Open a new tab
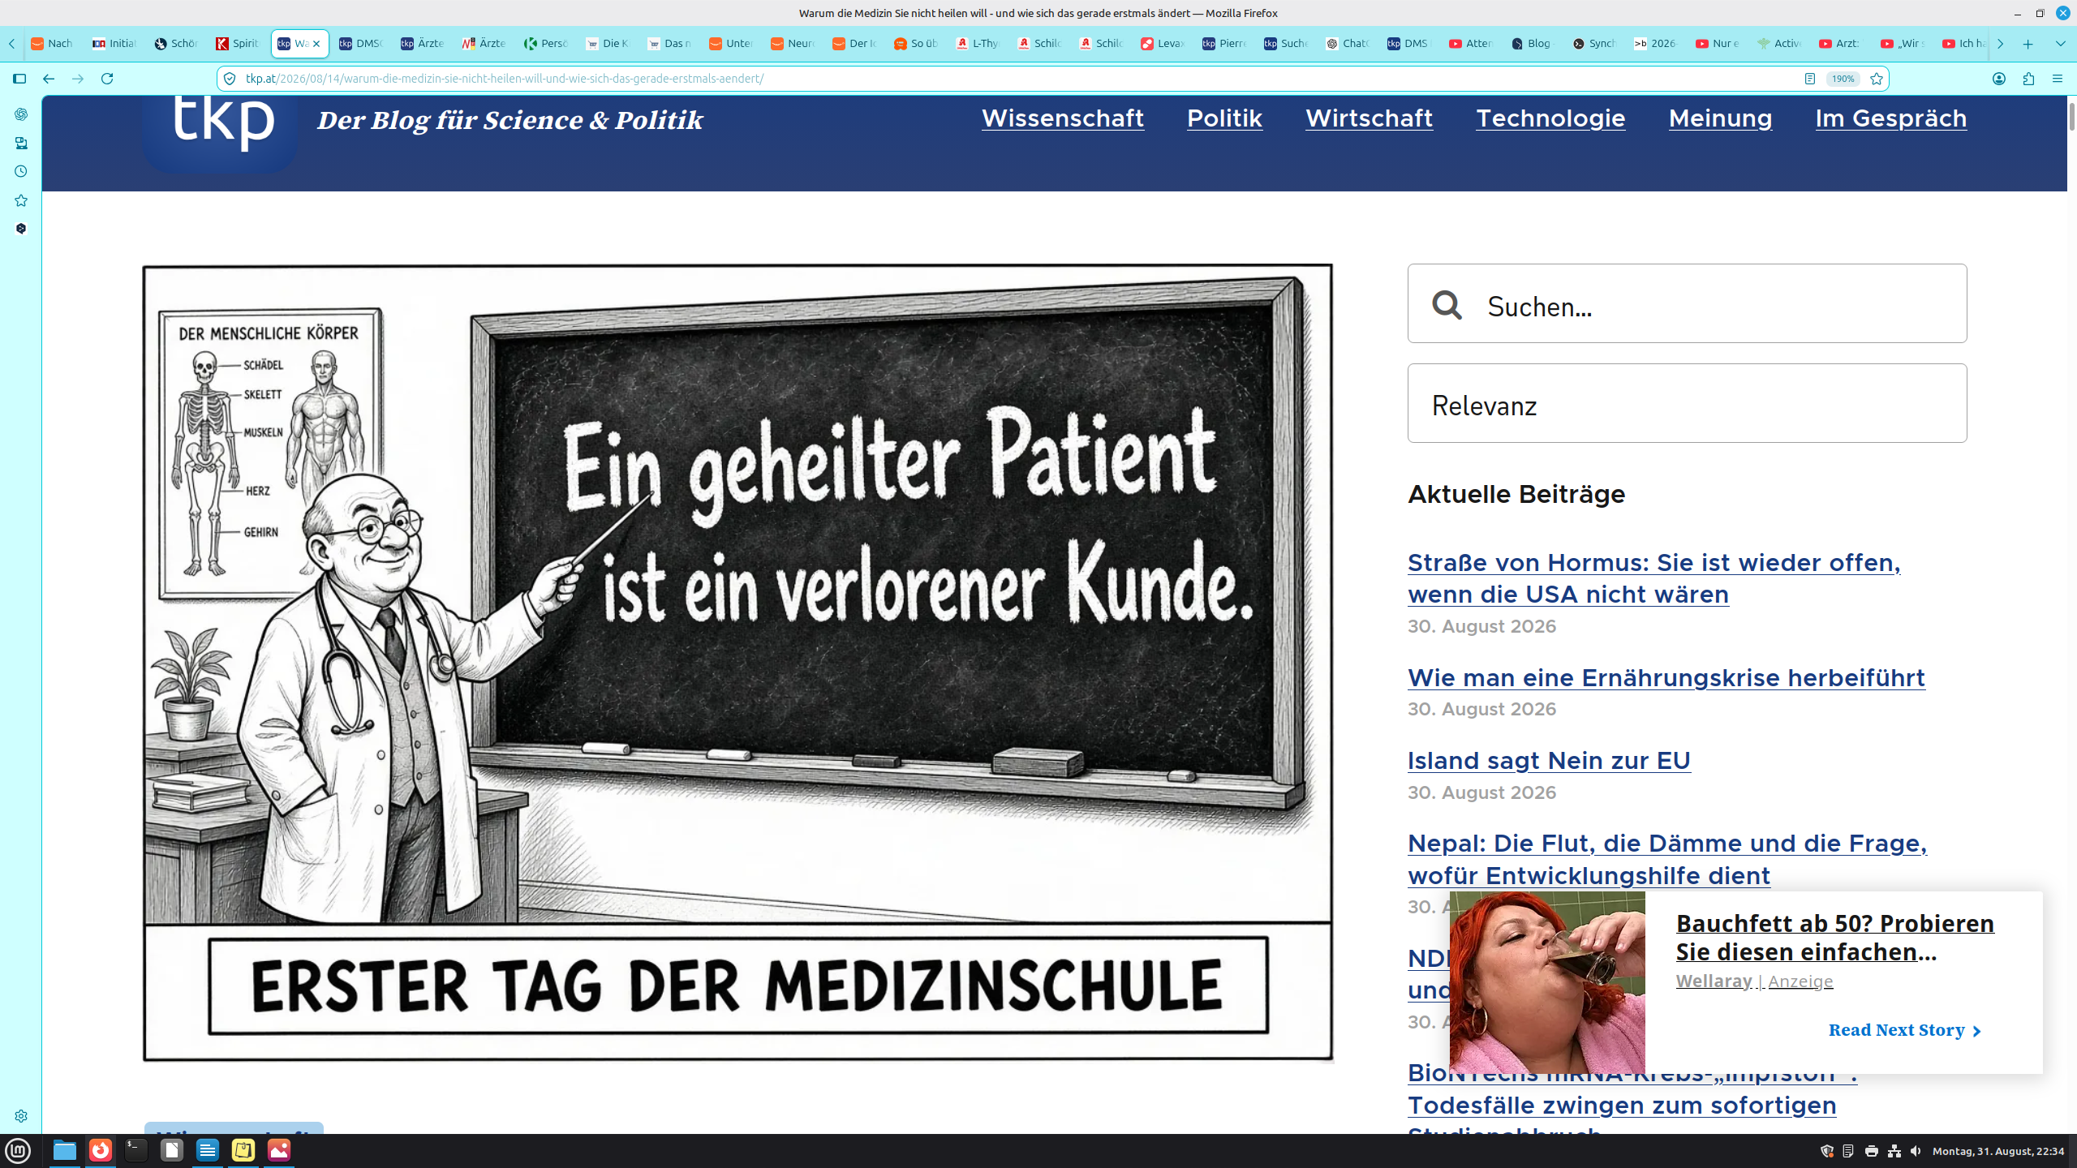The image size is (2077, 1168). click(x=2028, y=44)
